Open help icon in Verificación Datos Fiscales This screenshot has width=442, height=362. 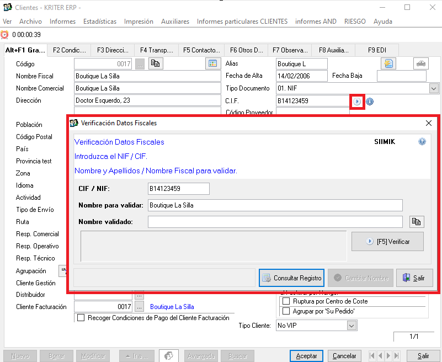click(422, 142)
